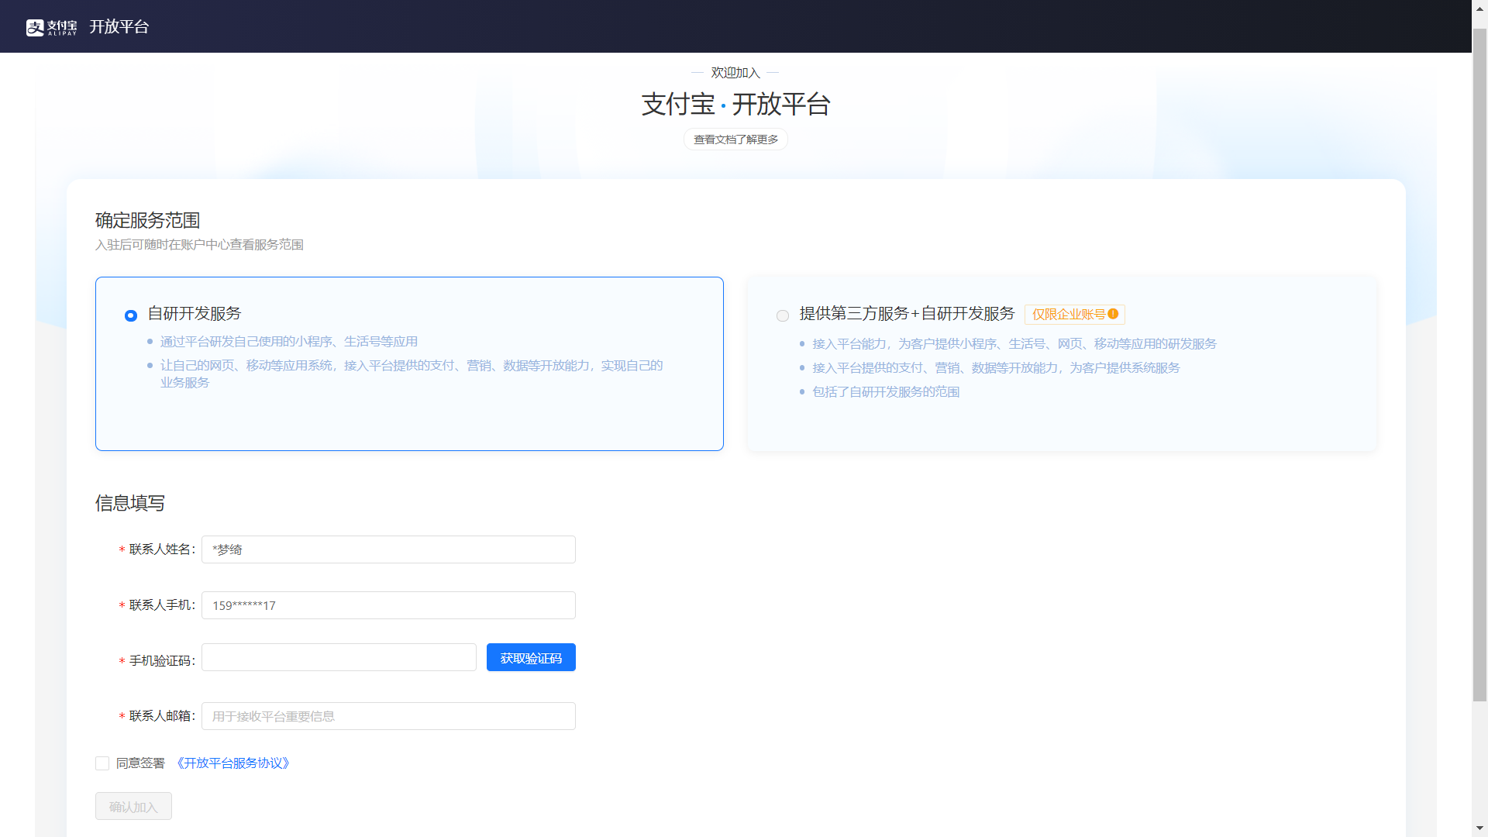Click the 开放平台 header title
This screenshot has width=1488, height=837.
[119, 27]
